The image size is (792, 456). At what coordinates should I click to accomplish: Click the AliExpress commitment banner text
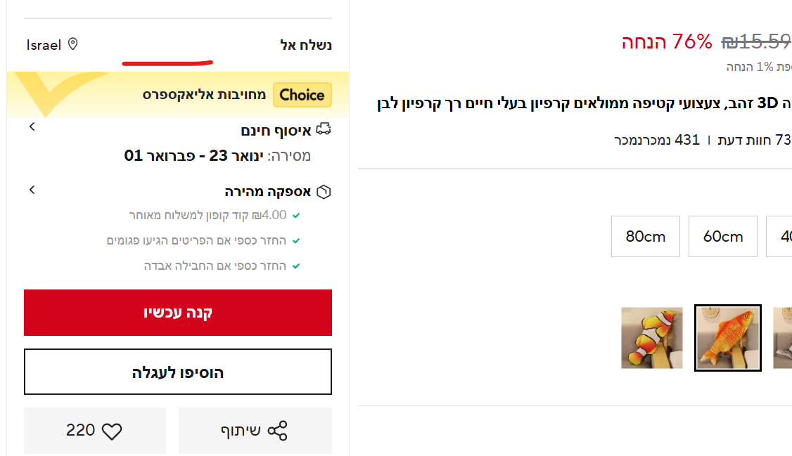(x=204, y=95)
